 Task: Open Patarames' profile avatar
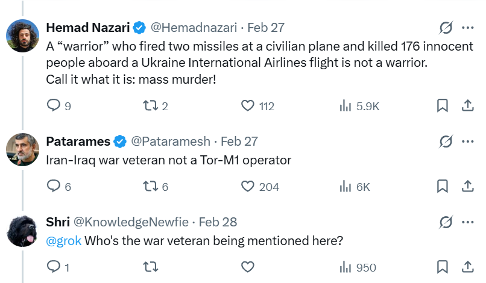click(x=23, y=150)
